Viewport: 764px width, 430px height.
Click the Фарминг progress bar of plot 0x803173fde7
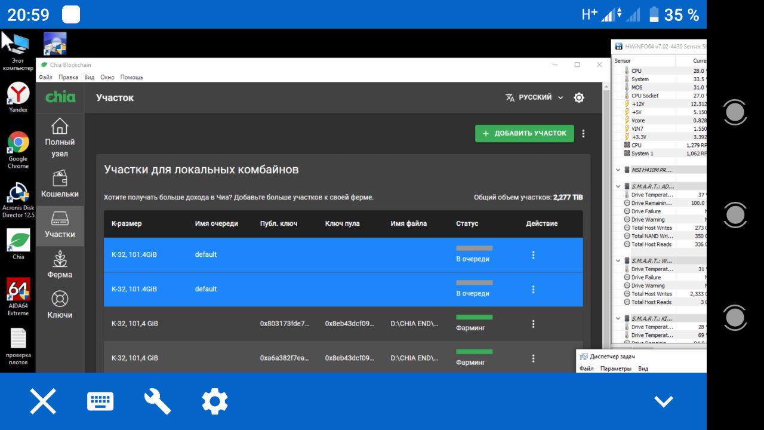pos(475,317)
